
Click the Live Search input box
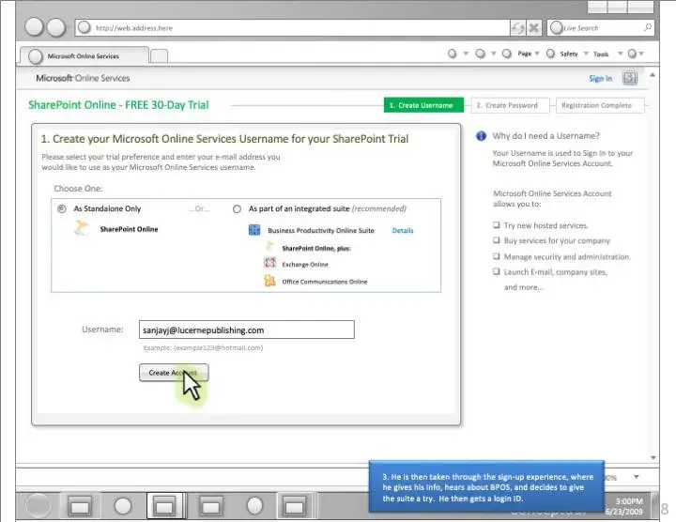601,27
